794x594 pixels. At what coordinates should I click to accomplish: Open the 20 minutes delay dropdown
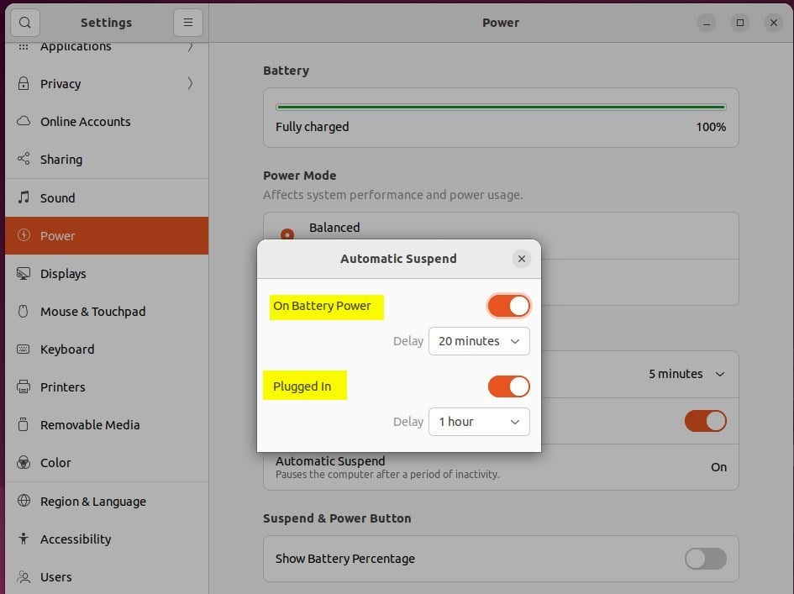(479, 341)
